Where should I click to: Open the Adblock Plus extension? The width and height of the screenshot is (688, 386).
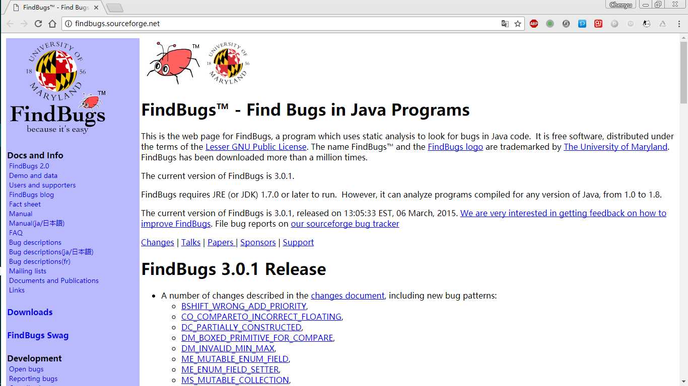click(534, 24)
